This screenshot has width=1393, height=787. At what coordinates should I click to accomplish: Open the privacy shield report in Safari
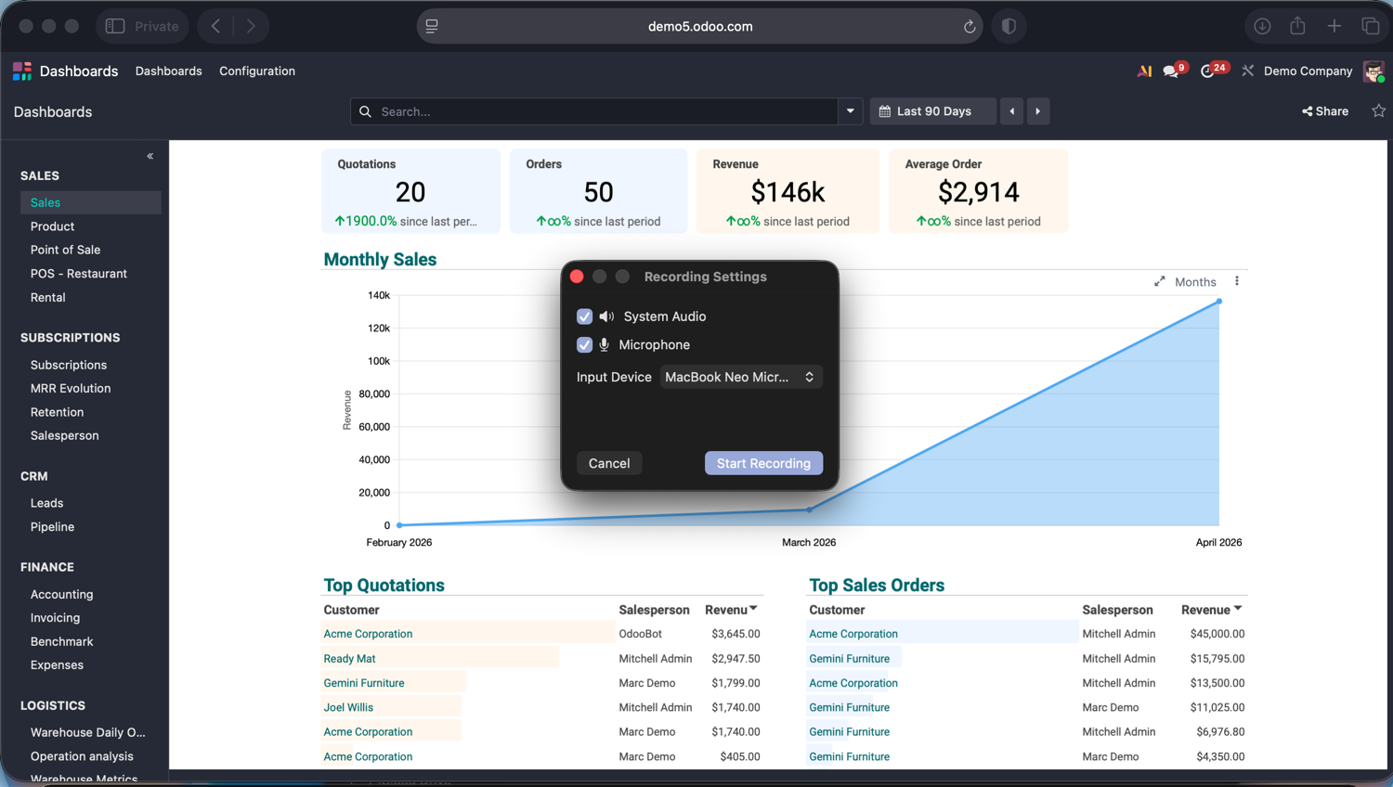[x=1009, y=26]
